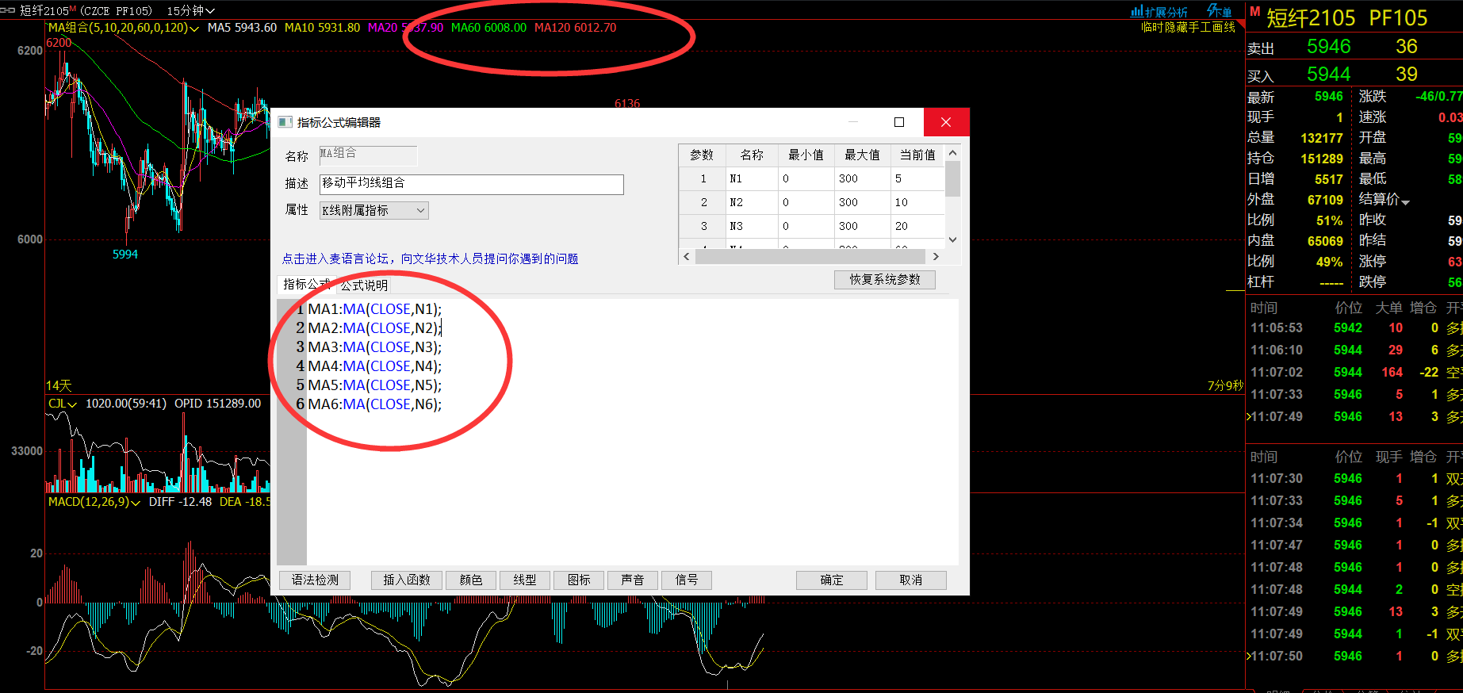Open 扩展分析 bar-chart icon

1137,11
